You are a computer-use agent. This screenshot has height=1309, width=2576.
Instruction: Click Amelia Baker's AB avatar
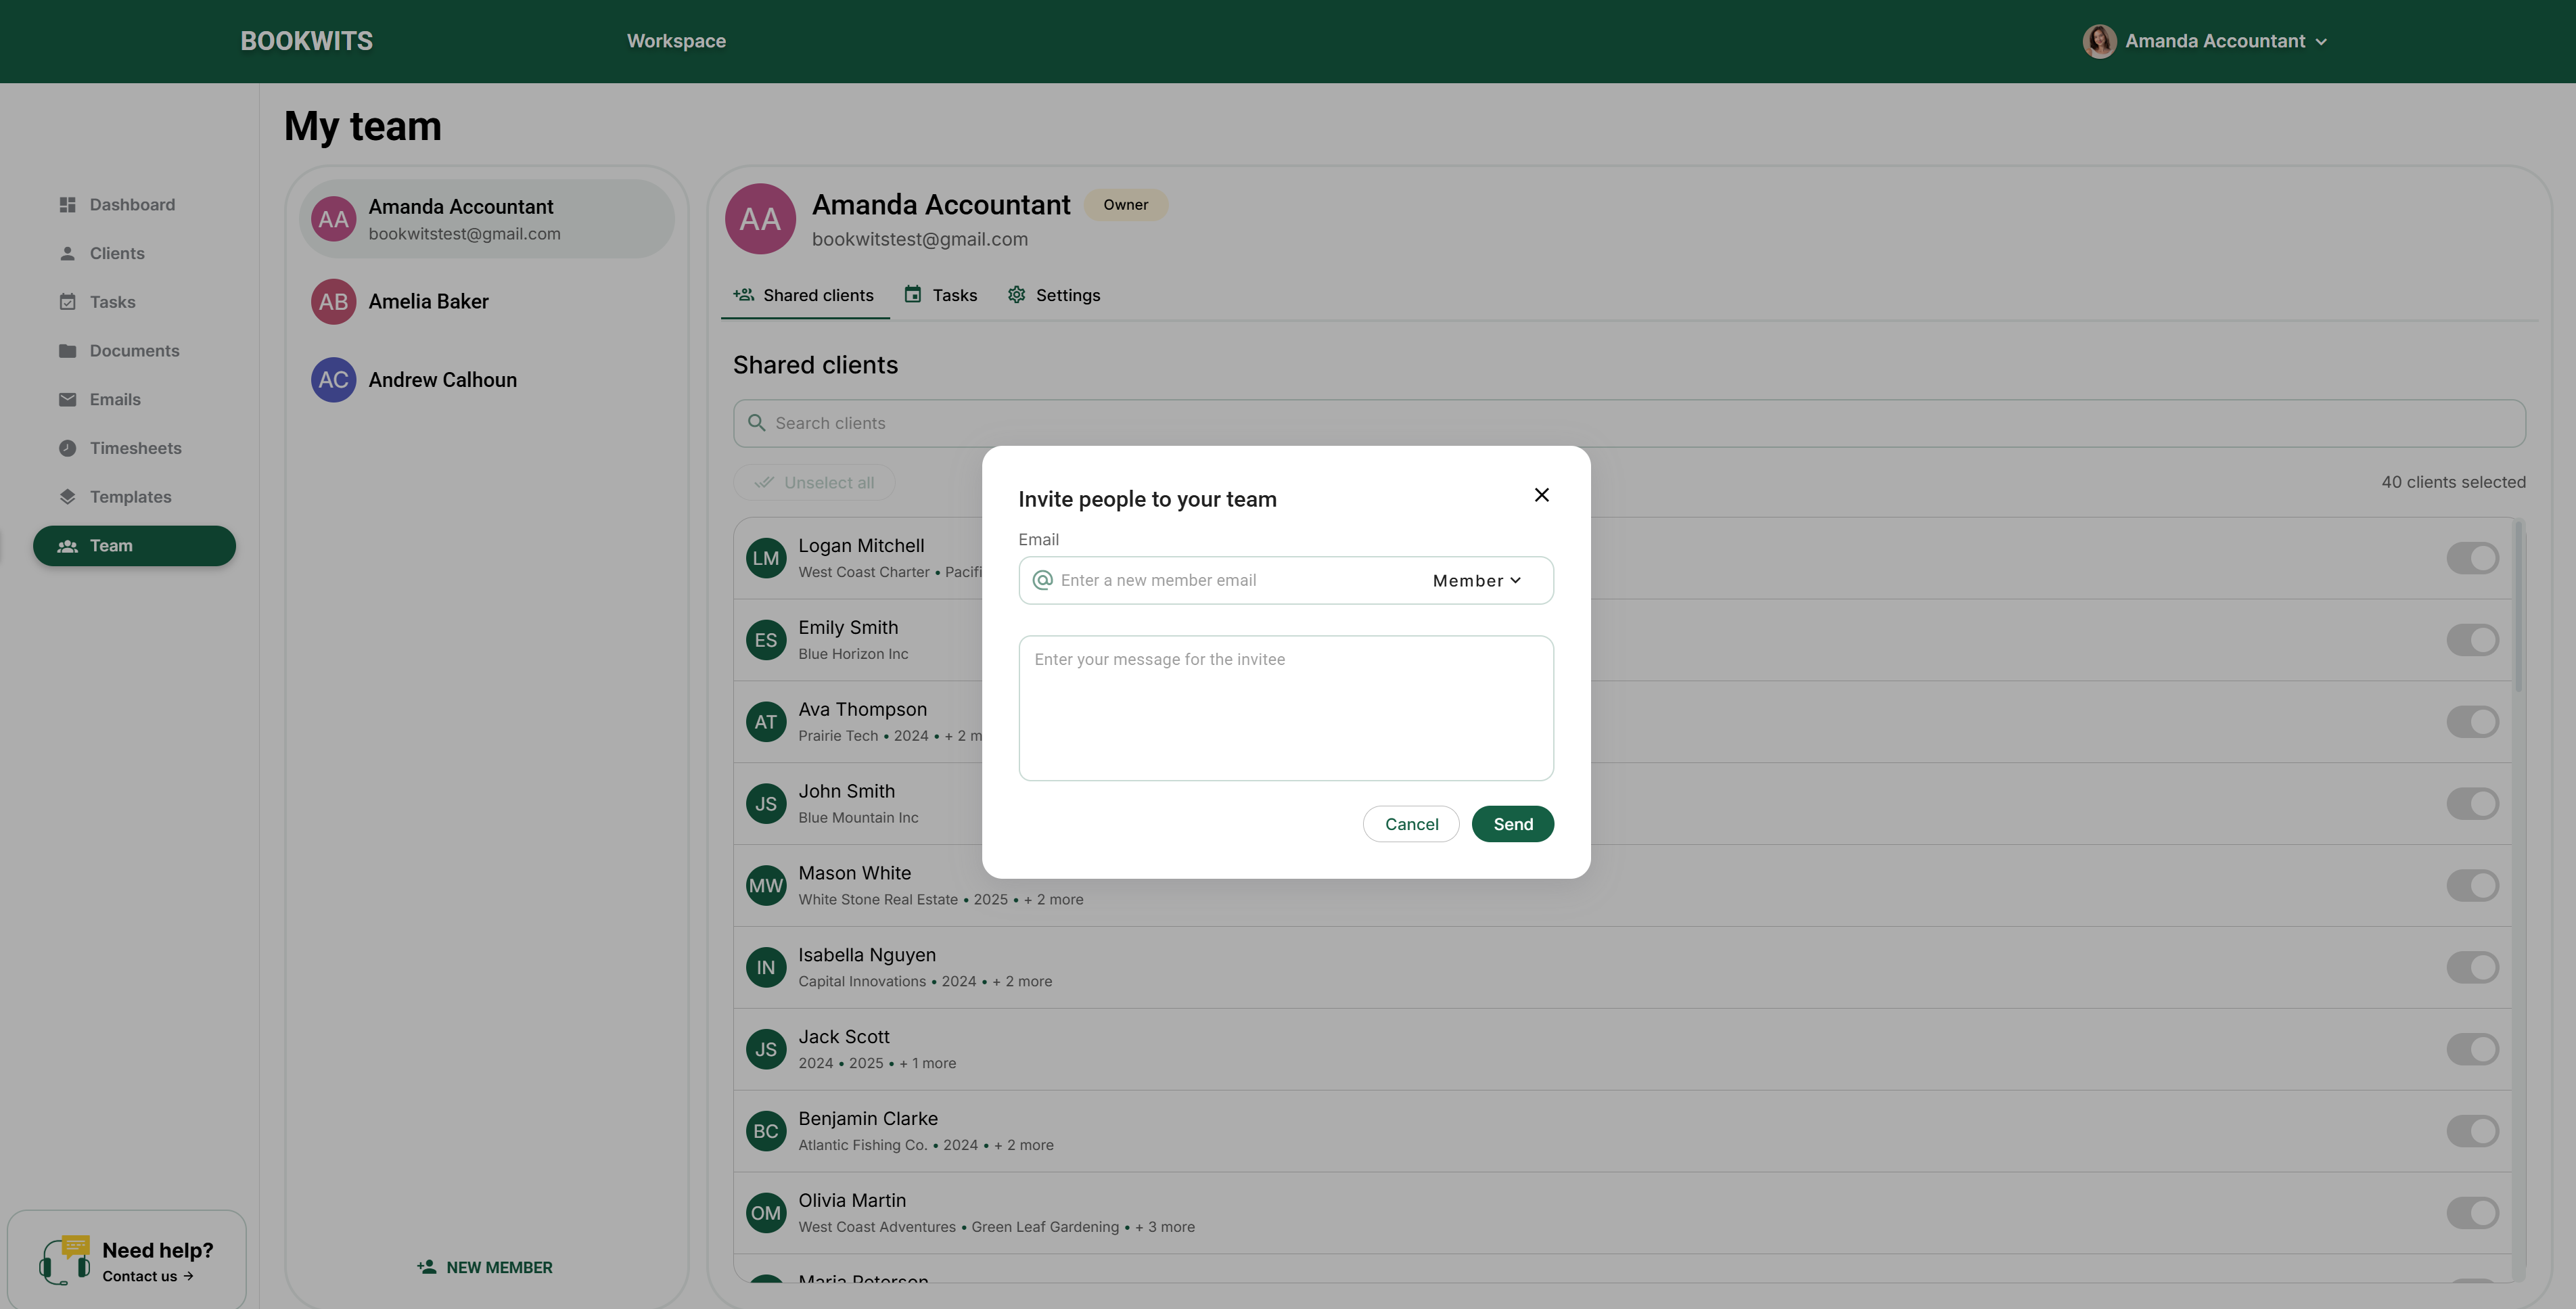(333, 301)
